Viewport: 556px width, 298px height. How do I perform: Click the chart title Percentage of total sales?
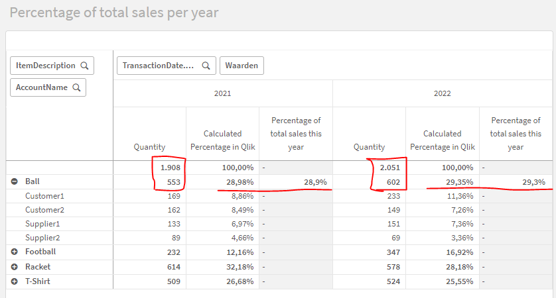[x=114, y=13]
